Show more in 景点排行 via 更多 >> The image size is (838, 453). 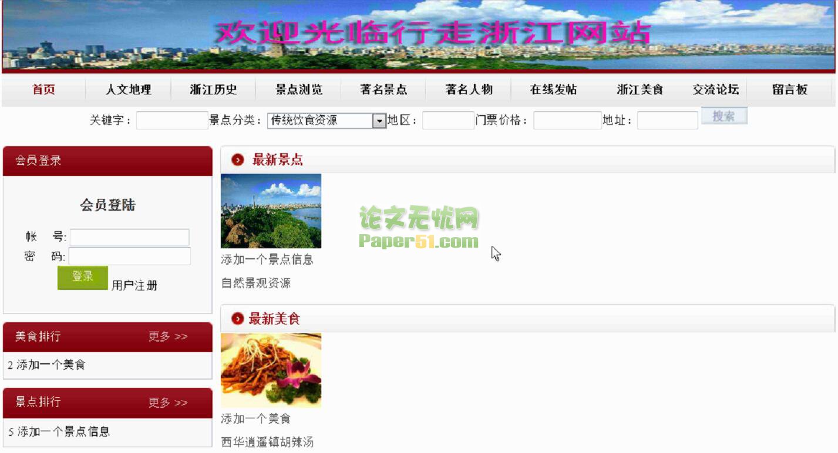pos(168,403)
